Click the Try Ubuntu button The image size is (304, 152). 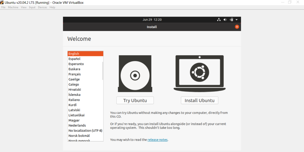(x=135, y=101)
